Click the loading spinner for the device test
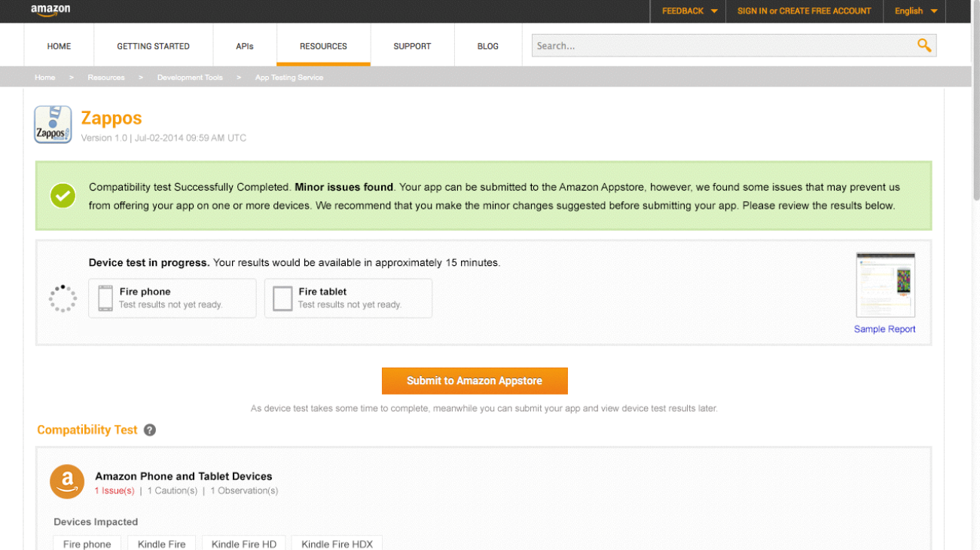 click(x=63, y=298)
